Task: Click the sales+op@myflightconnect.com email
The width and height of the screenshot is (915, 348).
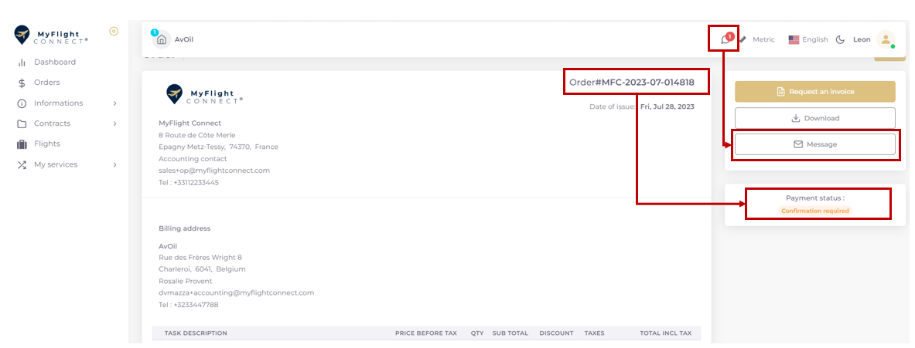Action: [x=214, y=171]
